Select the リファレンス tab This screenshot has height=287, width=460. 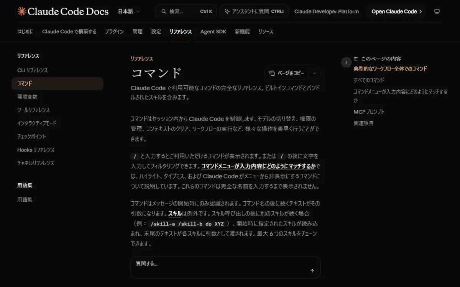pyautogui.click(x=181, y=31)
